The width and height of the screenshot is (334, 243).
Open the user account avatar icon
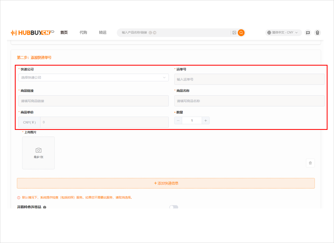pos(317,33)
